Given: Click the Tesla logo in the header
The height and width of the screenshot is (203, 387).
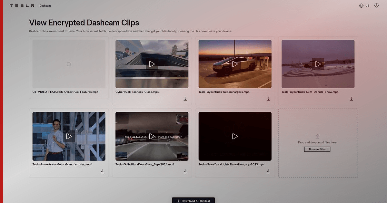Looking at the screenshot, I should click(22, 6).
